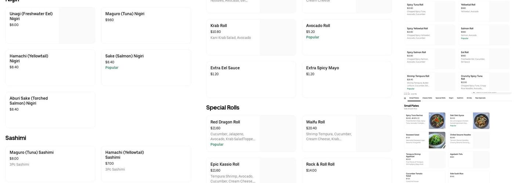
Task: Click the search magnifier icon
Action: tap(474, 92)
